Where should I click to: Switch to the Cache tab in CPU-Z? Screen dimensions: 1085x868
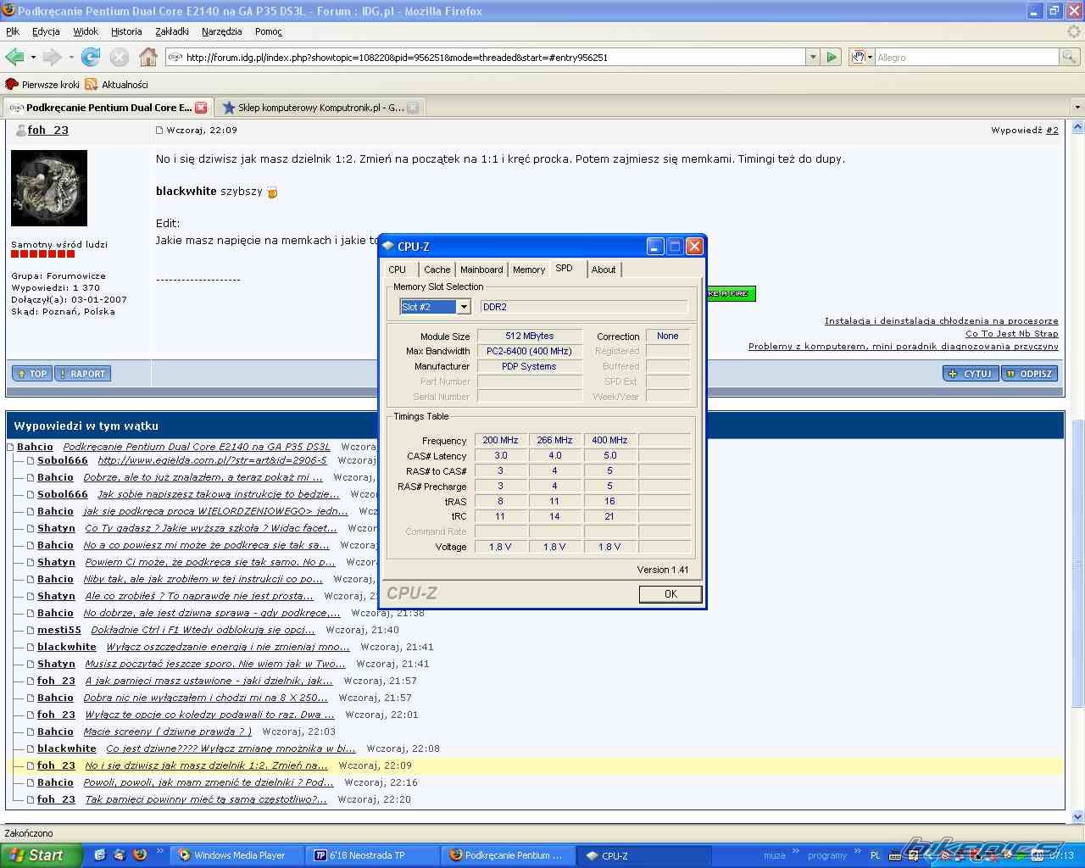[x=437, y=270]
